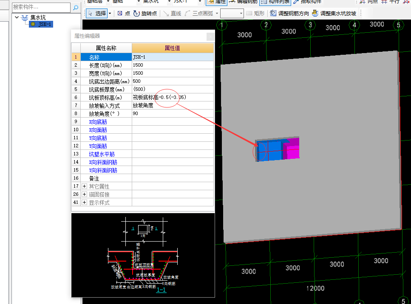The image size is (411, 304).
Task: Expand the 锚固搭接 group
Action: (85, 194)
